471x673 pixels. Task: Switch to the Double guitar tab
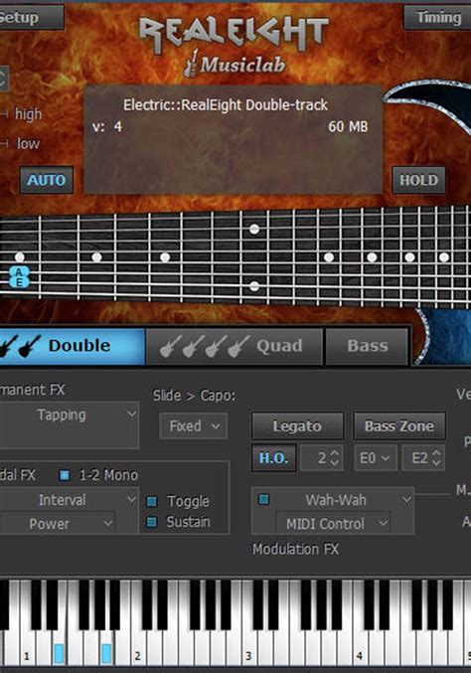[73, 346]
